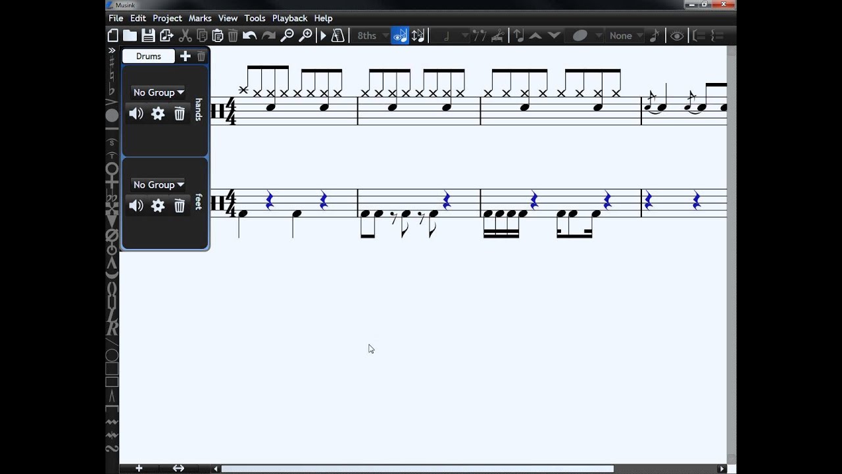
Task: Open the 8ths note duration dropdown
Action: tap(371, 36)
